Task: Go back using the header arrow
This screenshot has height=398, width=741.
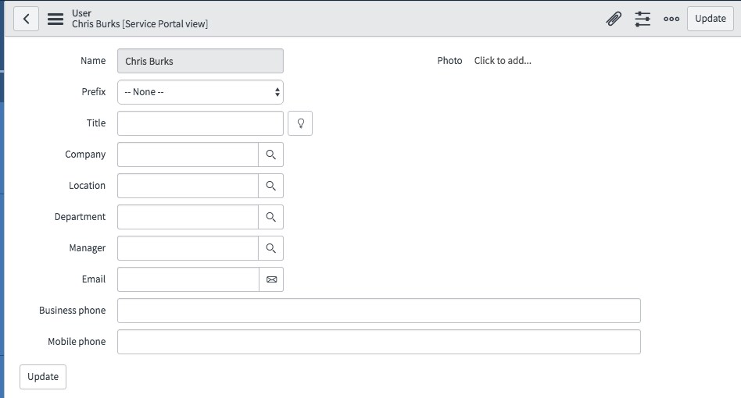Action: [26, 19]
